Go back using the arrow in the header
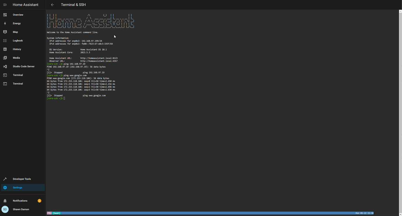Screen dimensions: 402x216 (x=52, y=5)
